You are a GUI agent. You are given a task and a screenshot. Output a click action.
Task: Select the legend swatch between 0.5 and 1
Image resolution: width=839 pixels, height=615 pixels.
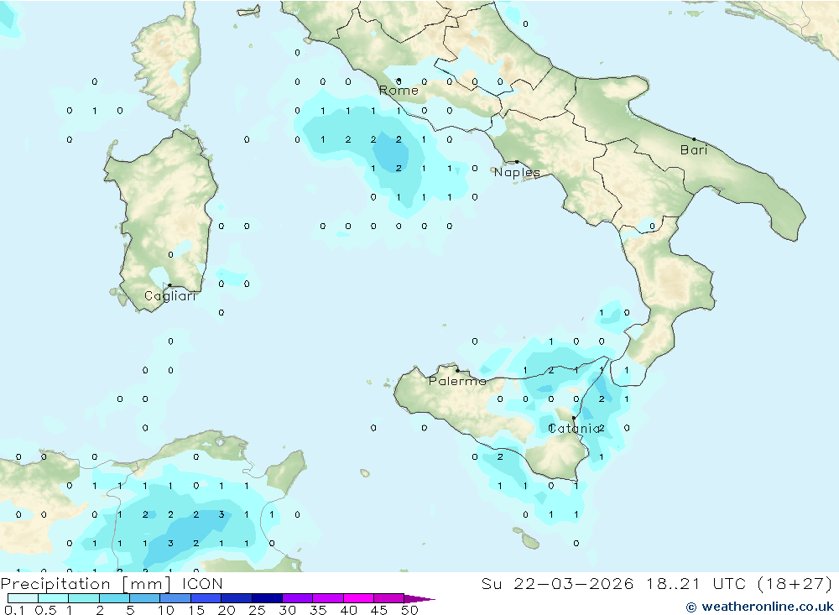coord(54,598)
